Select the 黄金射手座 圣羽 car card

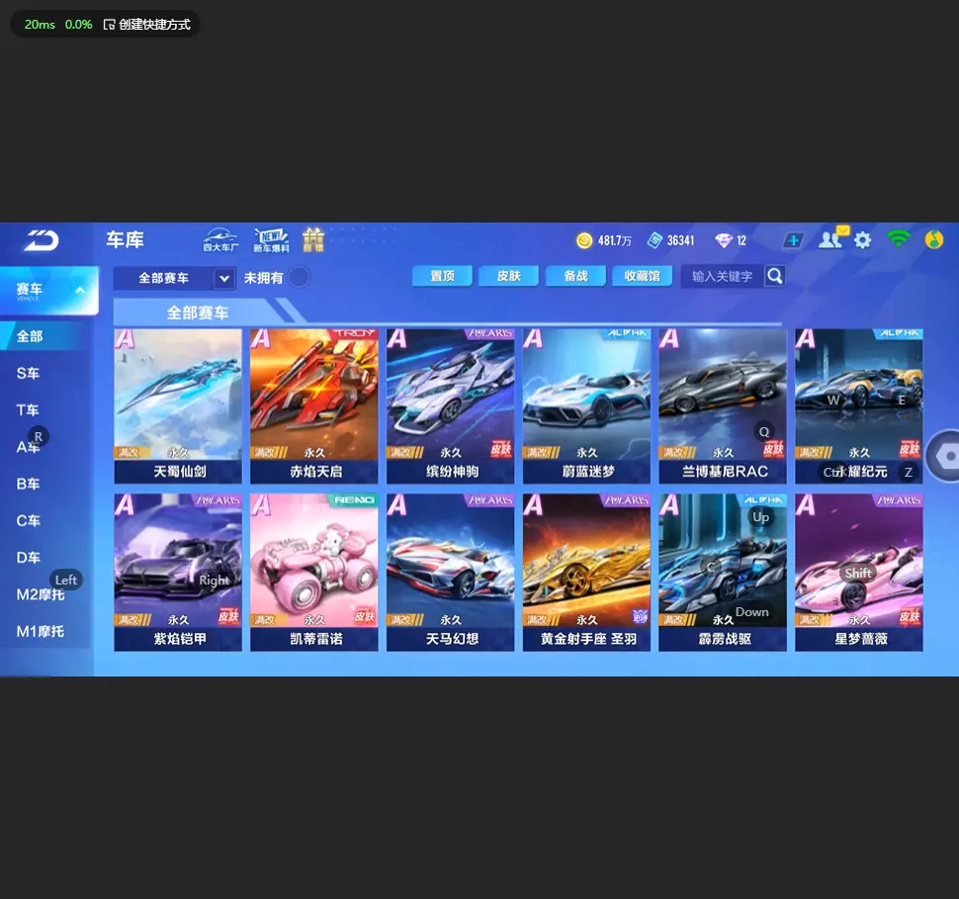coord(586,573)
